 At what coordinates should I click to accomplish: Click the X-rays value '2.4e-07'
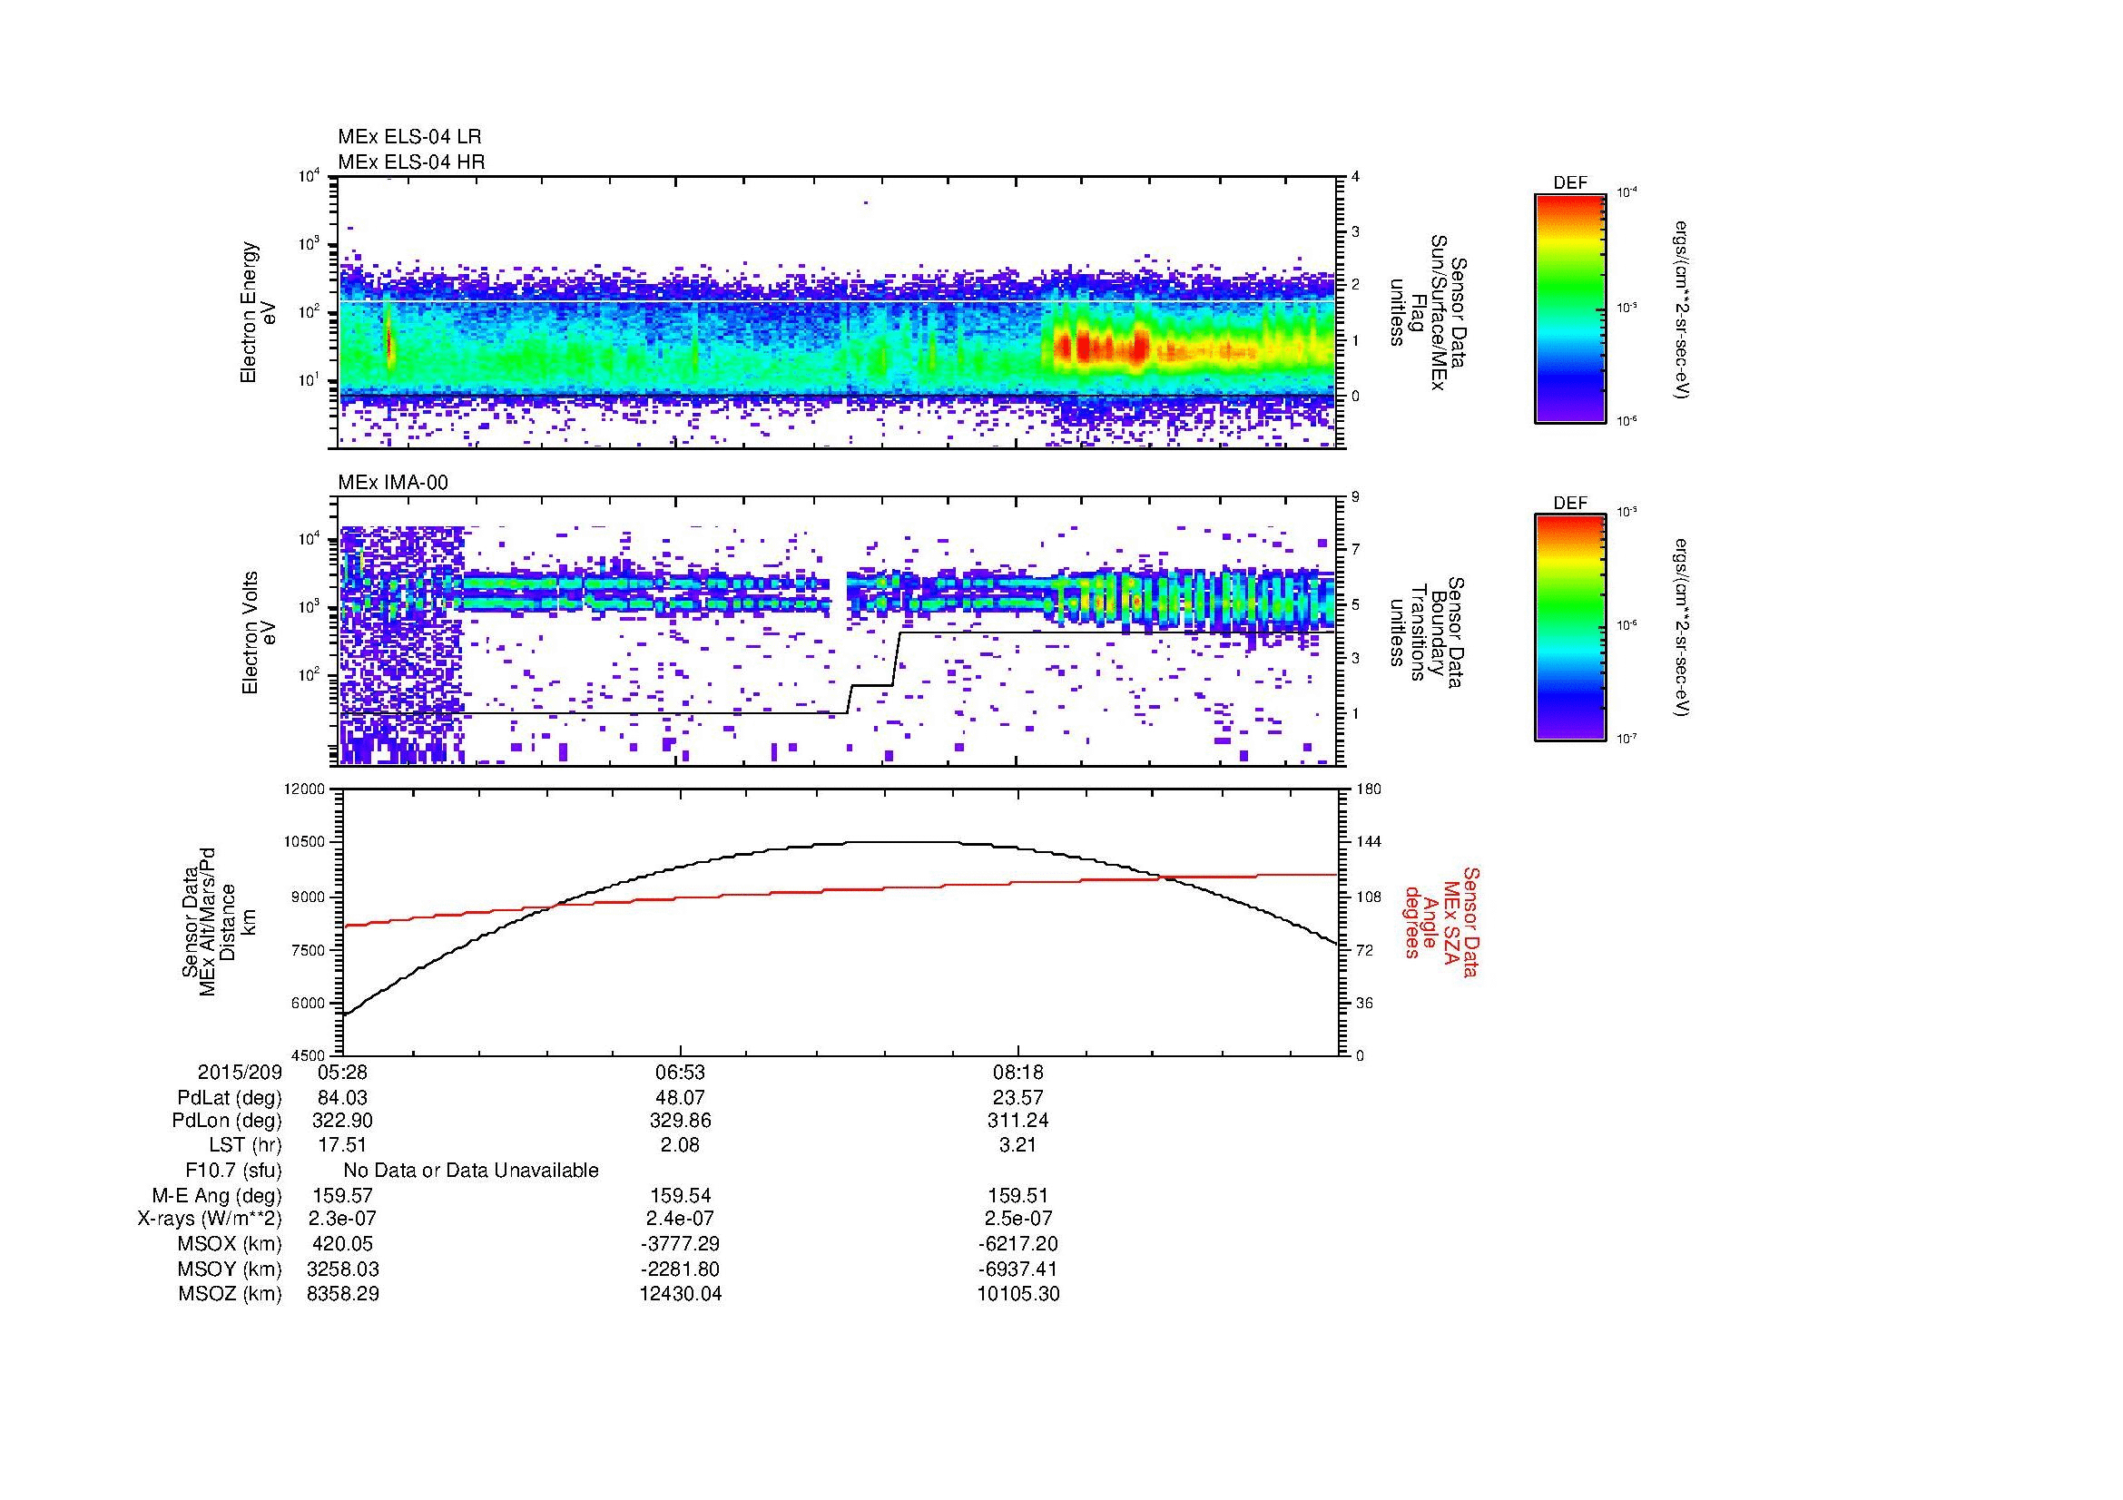680,1219
